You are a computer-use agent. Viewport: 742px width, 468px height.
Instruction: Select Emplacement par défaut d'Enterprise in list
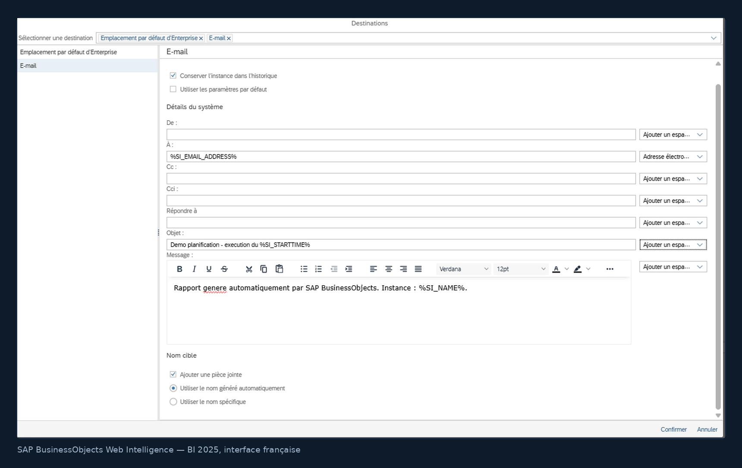pos(88,52)
